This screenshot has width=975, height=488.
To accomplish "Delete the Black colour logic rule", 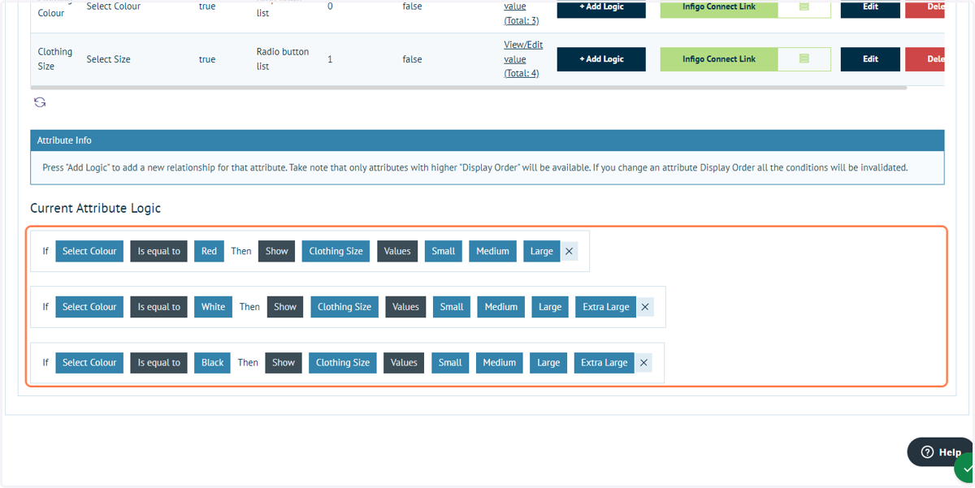I will (643, 363).
